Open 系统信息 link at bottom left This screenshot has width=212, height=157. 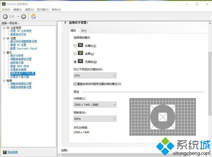coord(12,152)
